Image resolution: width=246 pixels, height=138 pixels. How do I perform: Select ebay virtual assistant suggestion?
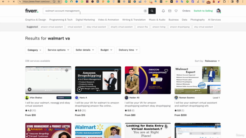96,27
